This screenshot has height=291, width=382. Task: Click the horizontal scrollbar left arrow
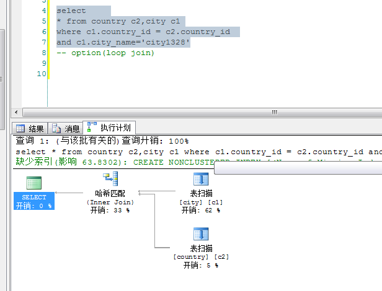pos(16,112)
